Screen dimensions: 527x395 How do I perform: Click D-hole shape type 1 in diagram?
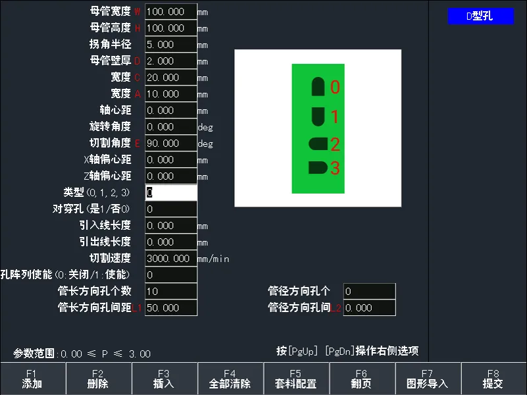[x=318, y=117]
